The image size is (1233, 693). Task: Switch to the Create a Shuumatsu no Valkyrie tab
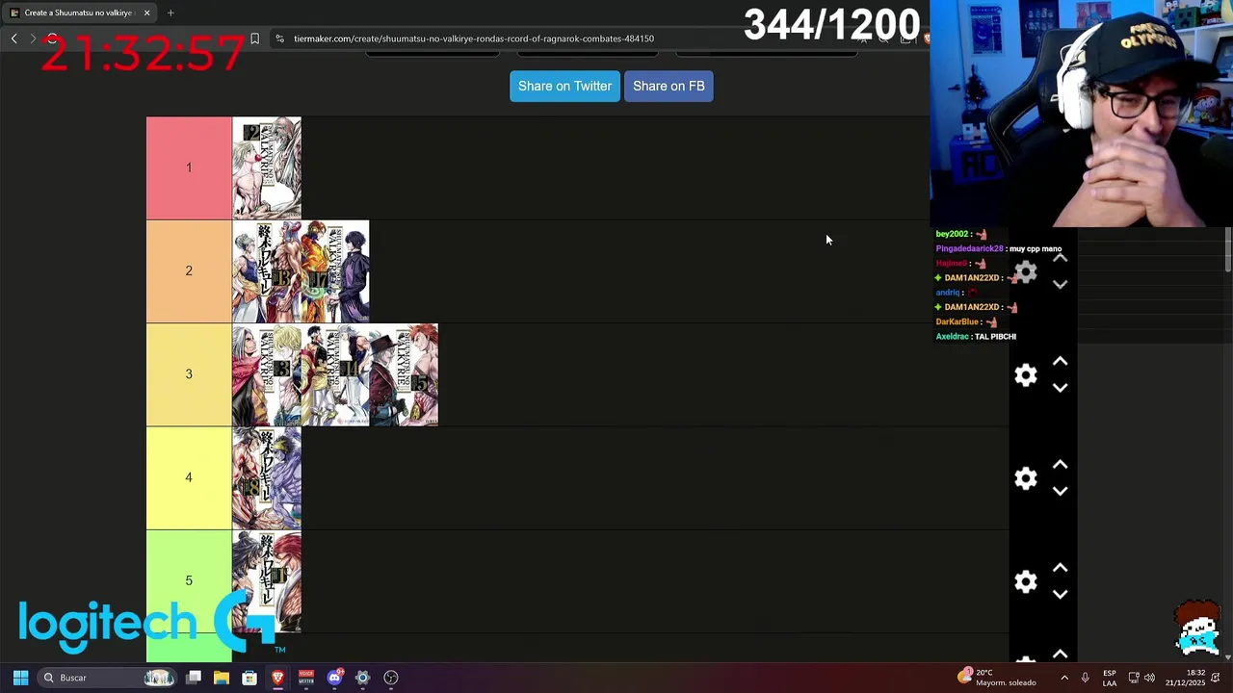pyautogui.click(x=79, y=13)
